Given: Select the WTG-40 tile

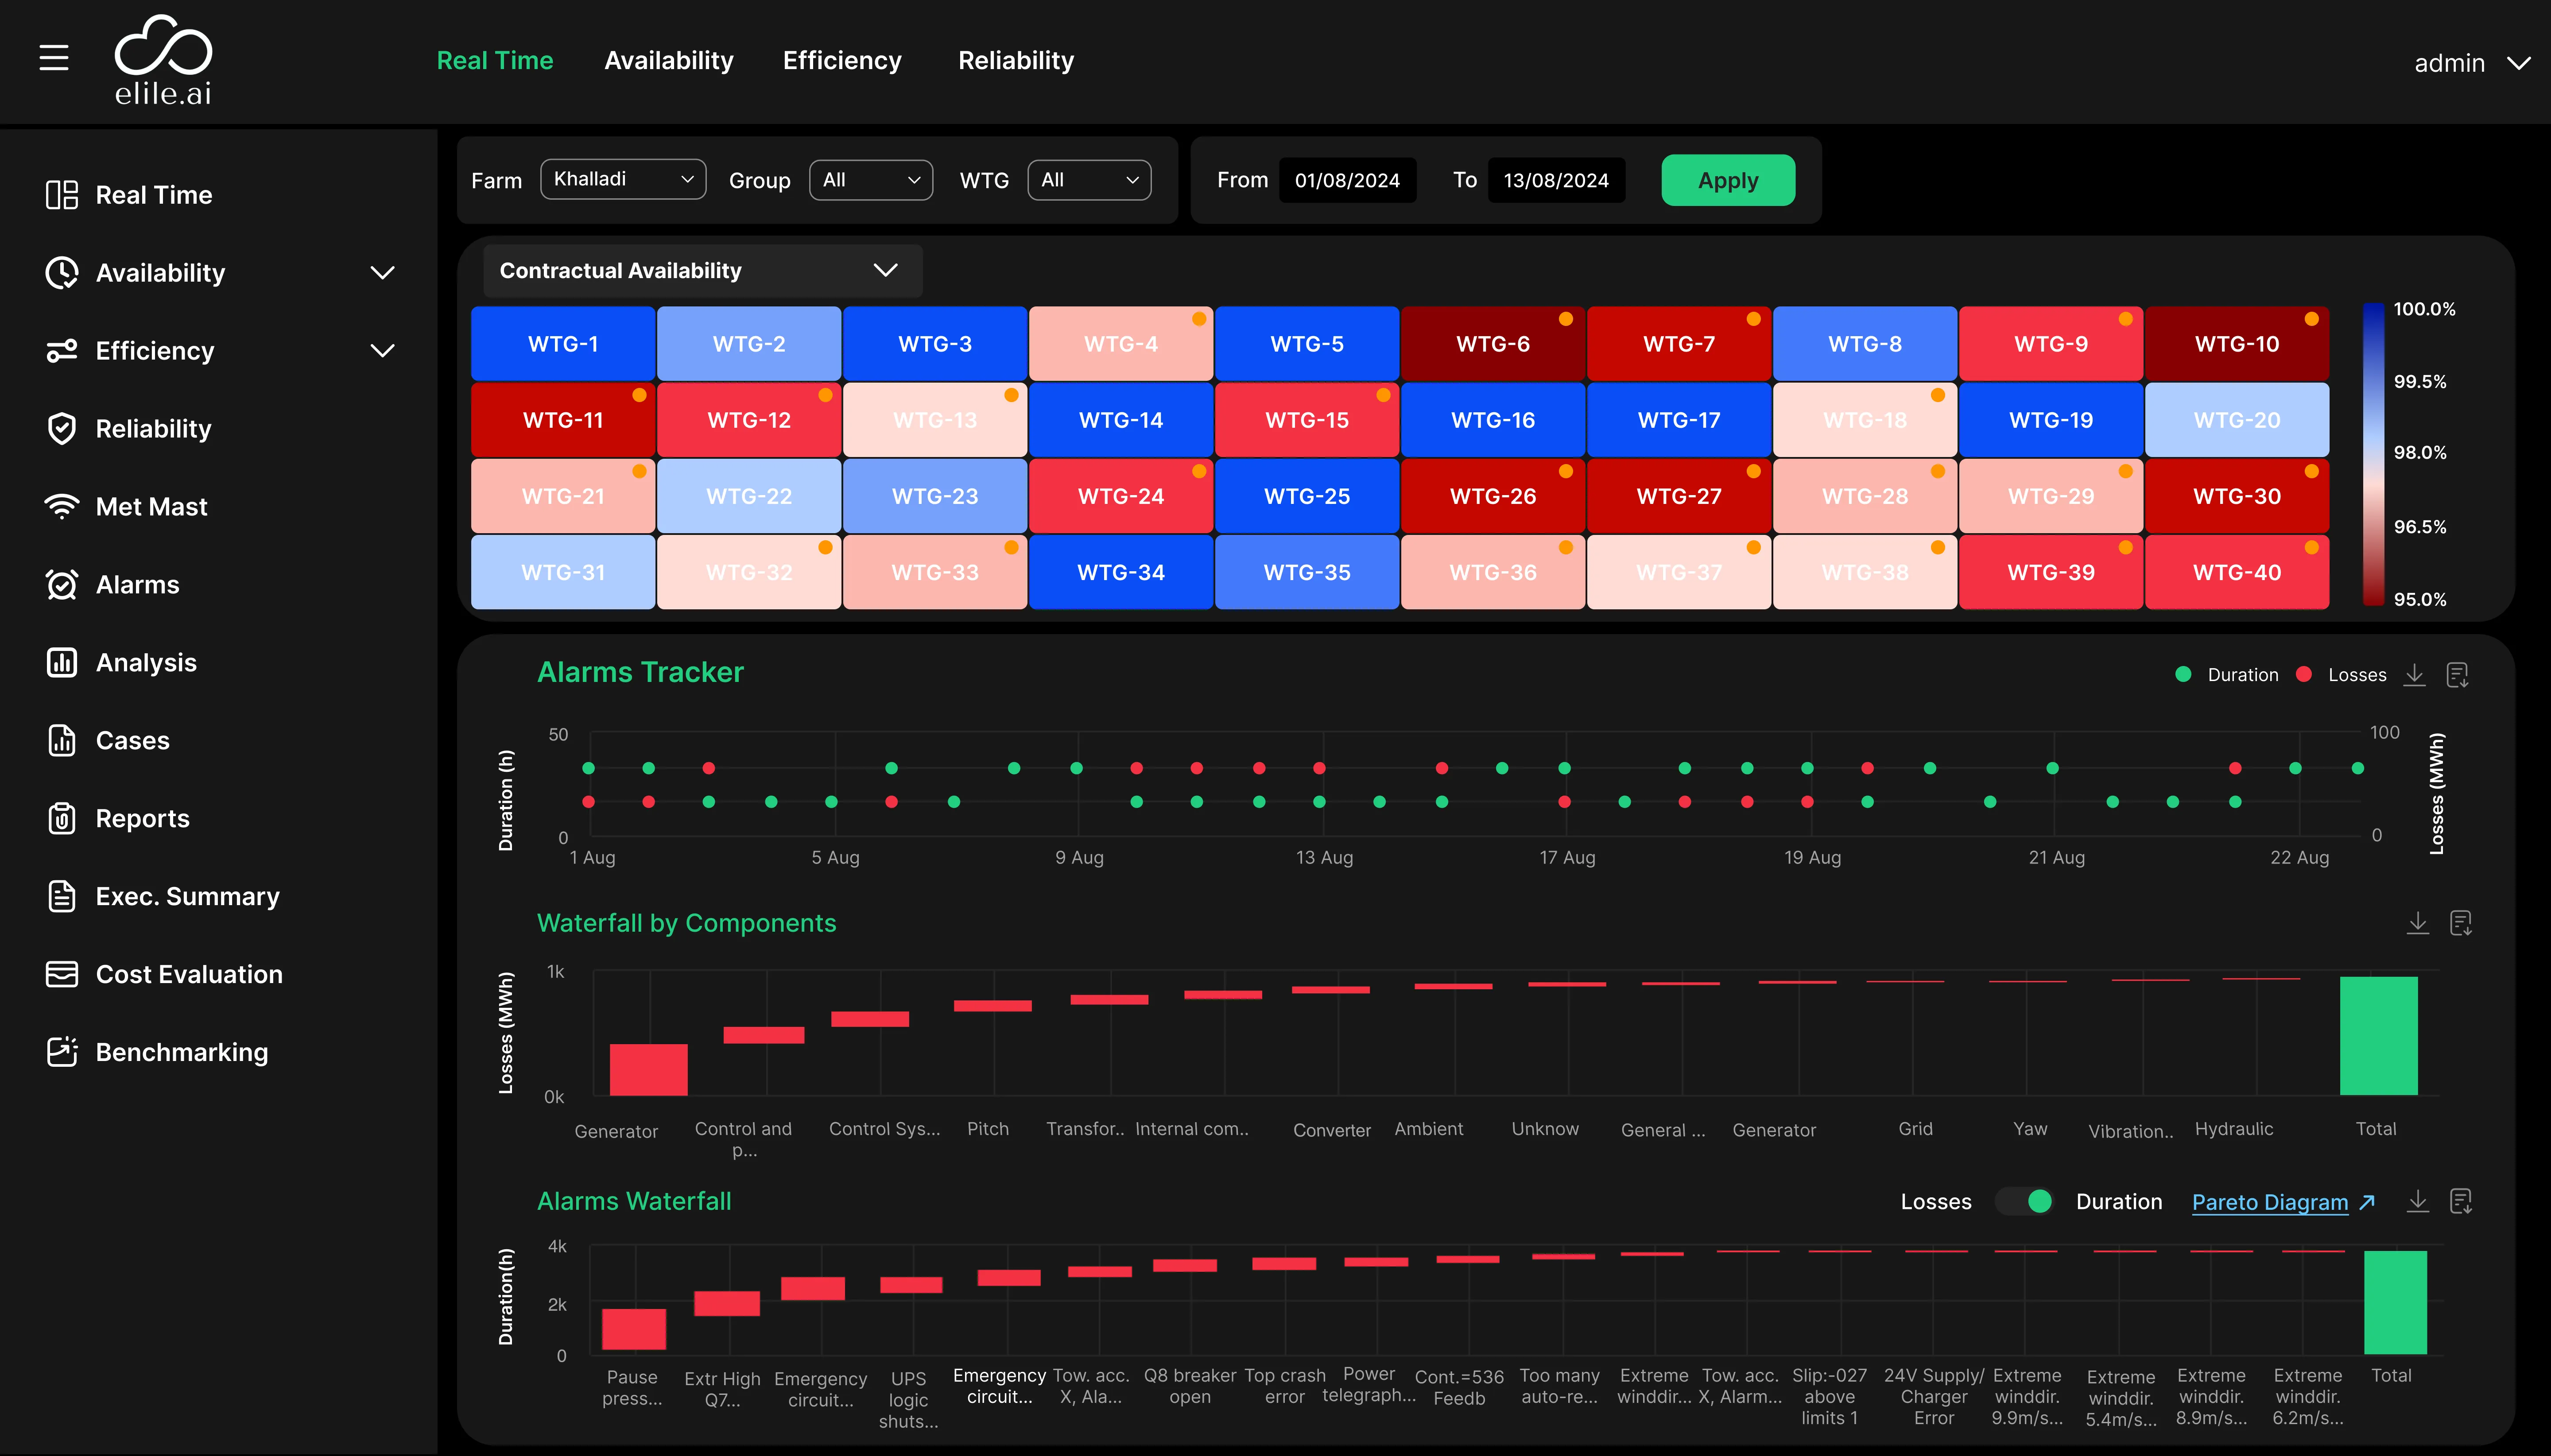Looking at the screenshot, I should point(2237,572).
